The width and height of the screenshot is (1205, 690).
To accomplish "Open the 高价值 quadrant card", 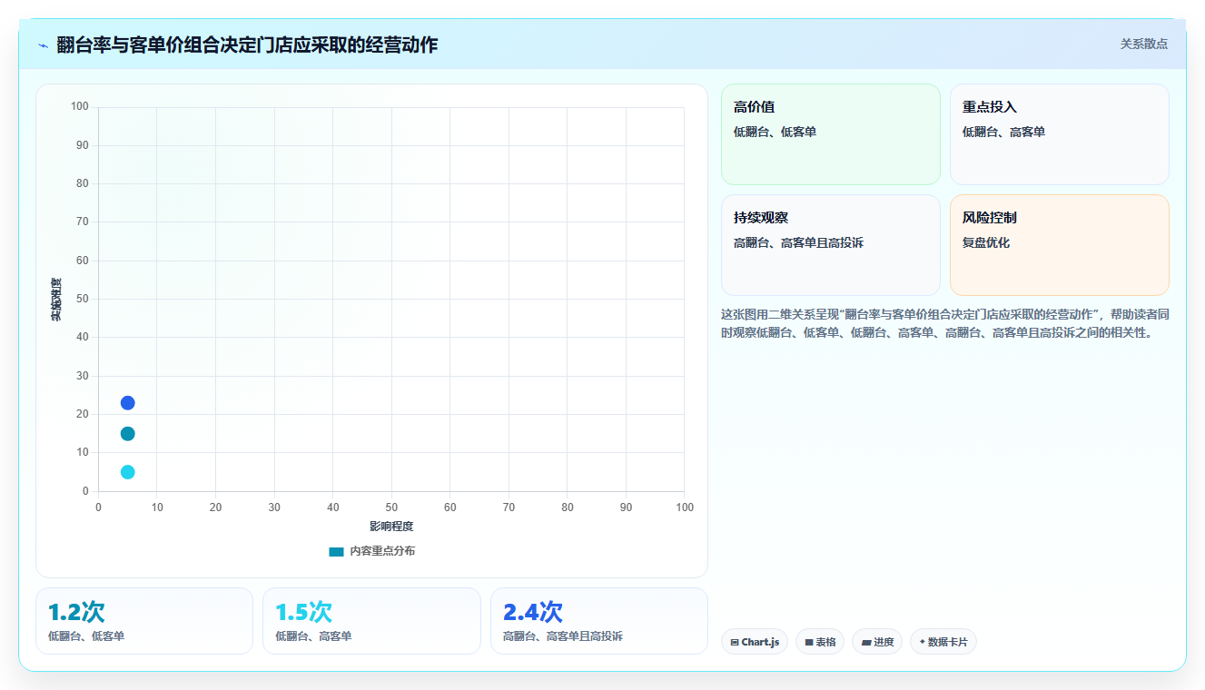I will point(830,134).
